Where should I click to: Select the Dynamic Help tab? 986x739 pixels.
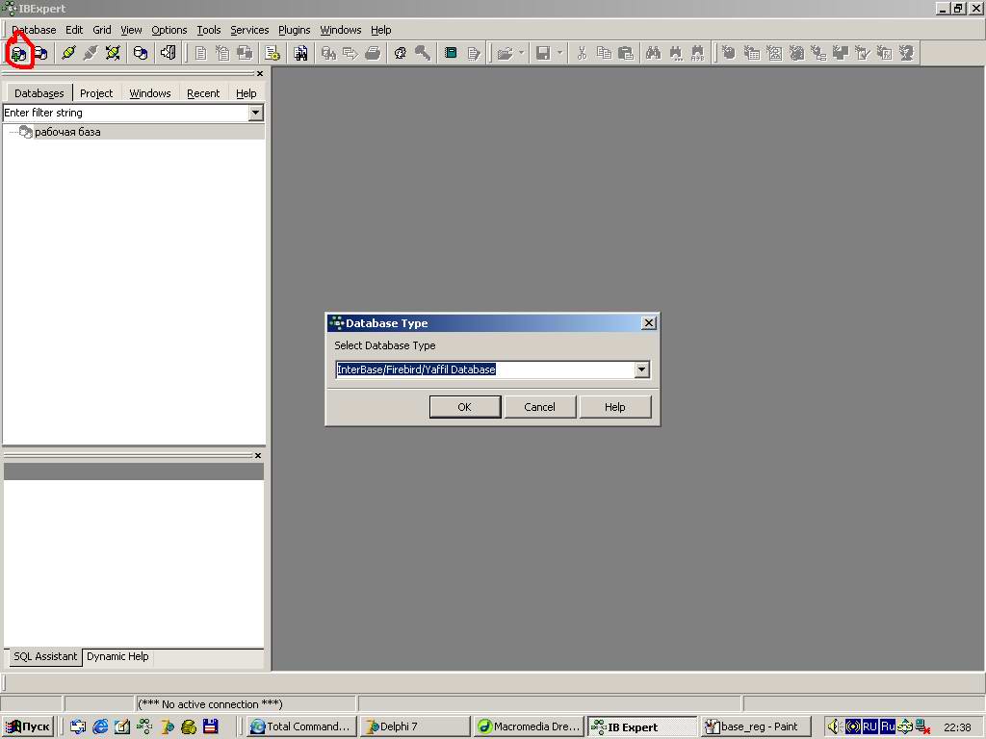117,656
